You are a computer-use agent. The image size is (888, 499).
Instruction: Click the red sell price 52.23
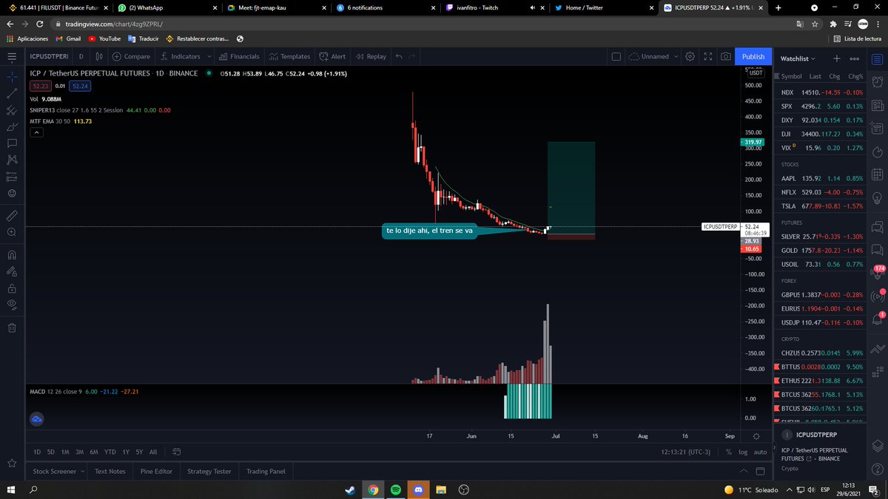39,86
